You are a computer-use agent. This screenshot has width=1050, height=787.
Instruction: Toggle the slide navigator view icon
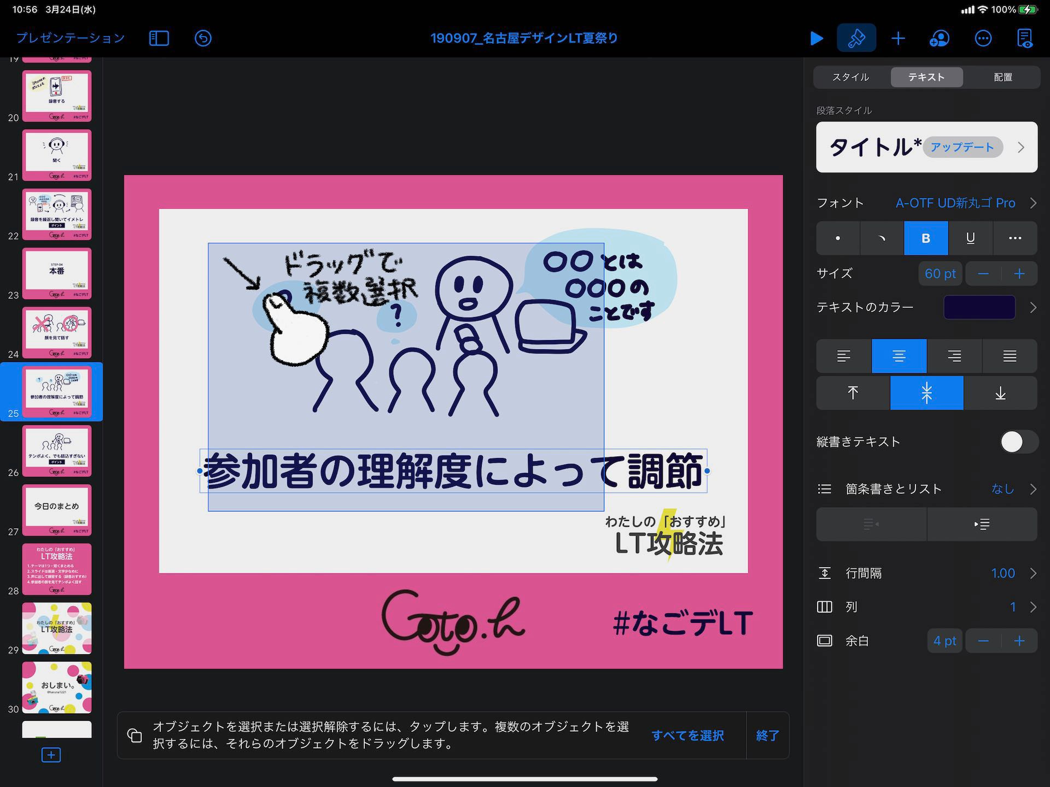point(159,38)
